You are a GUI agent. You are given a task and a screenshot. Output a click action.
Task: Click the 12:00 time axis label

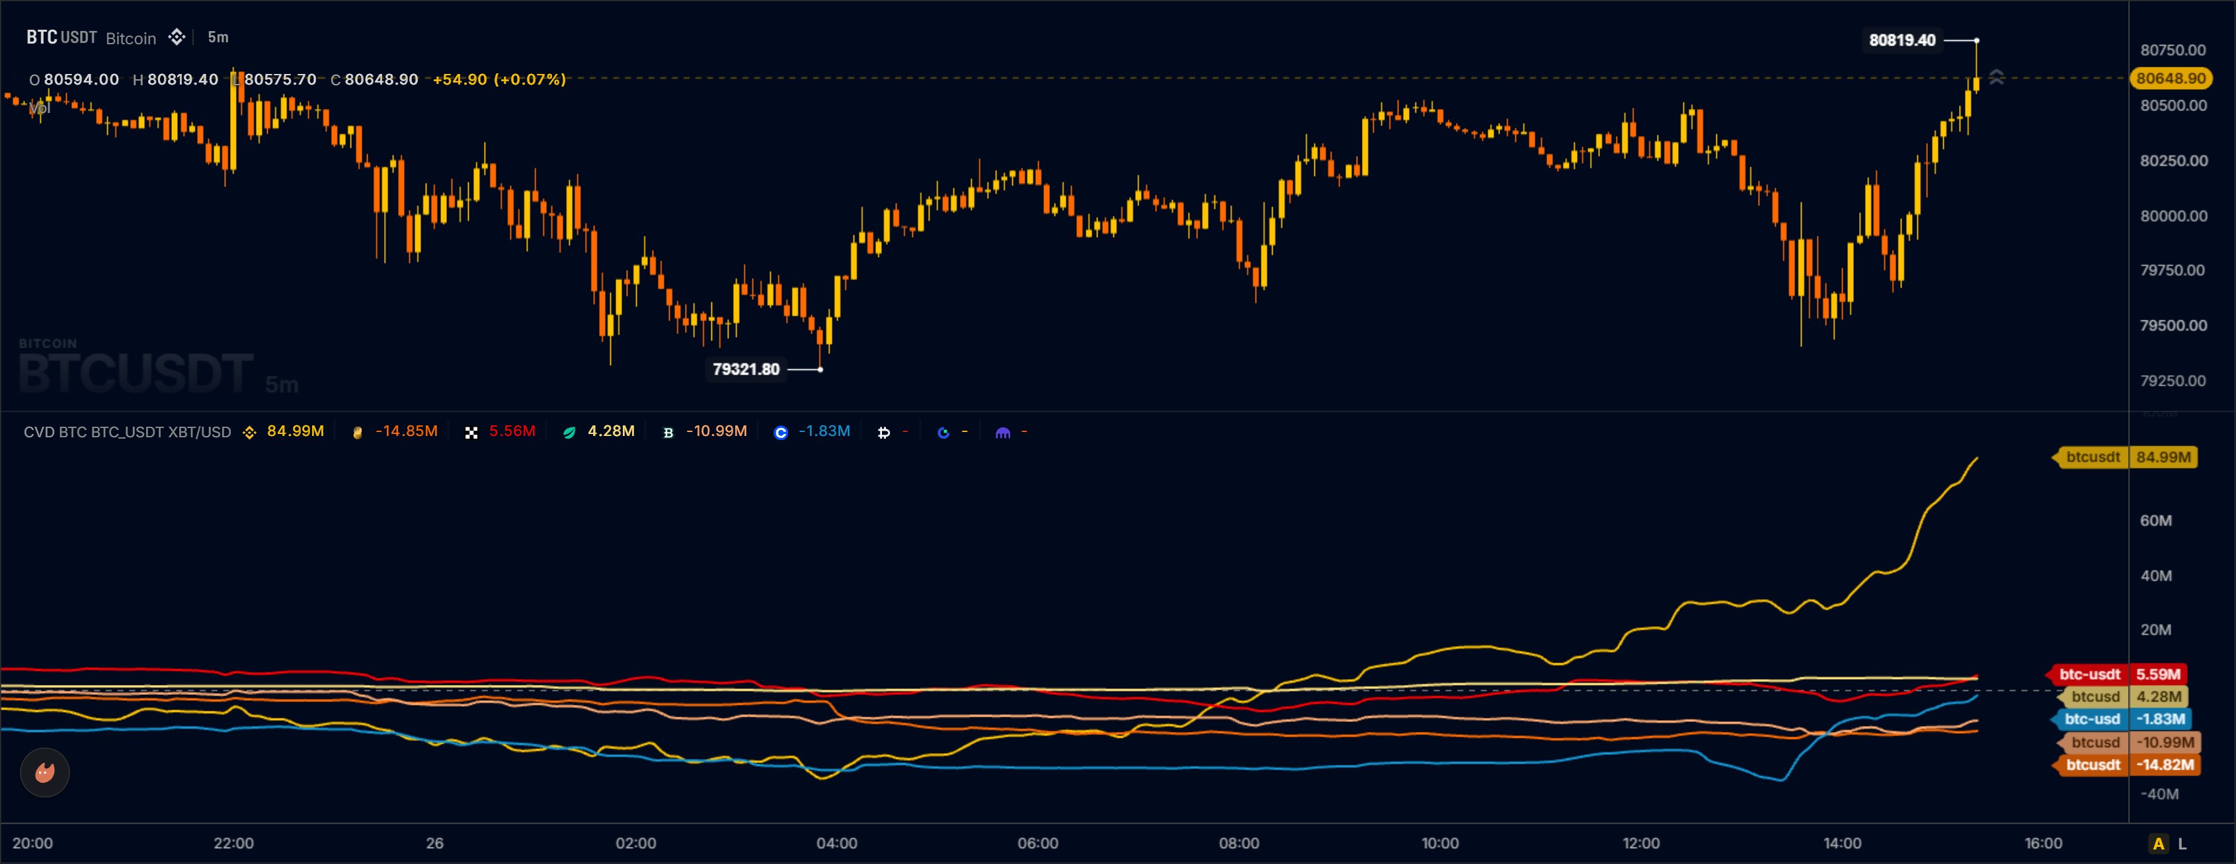(1640, 843)
